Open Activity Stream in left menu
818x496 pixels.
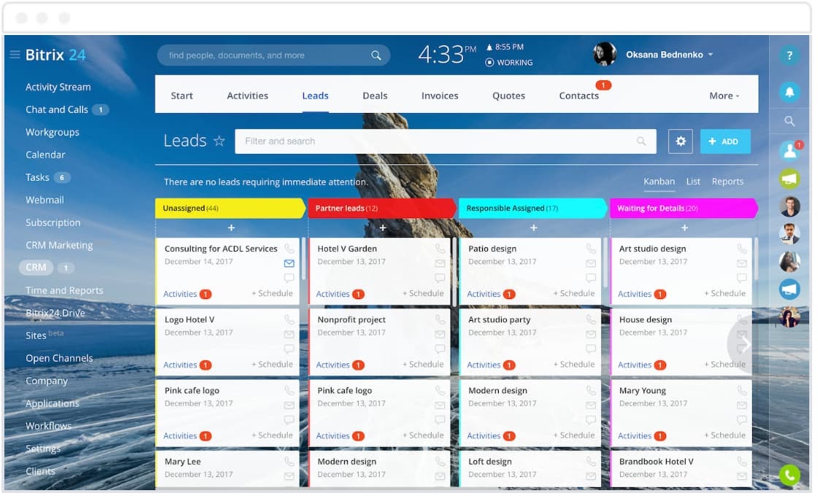point(58,88)
